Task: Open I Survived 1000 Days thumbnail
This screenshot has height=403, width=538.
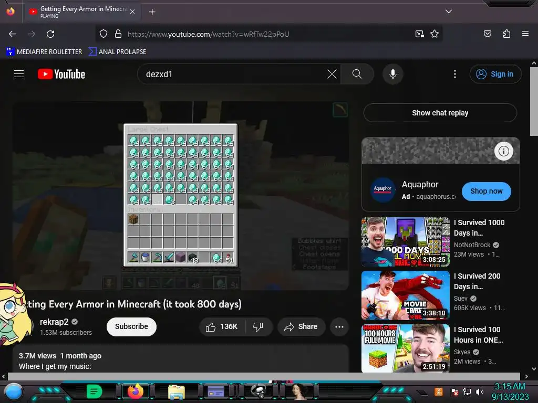Action: [x=406, y=242]
